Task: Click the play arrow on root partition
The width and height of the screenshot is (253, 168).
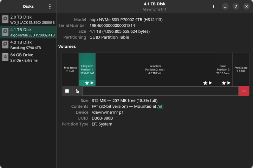Action: pyautogui.click(x=210, y=83)
